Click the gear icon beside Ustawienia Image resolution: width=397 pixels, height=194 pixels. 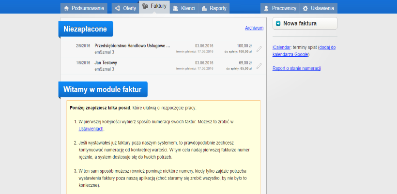(x=305, y=9)
